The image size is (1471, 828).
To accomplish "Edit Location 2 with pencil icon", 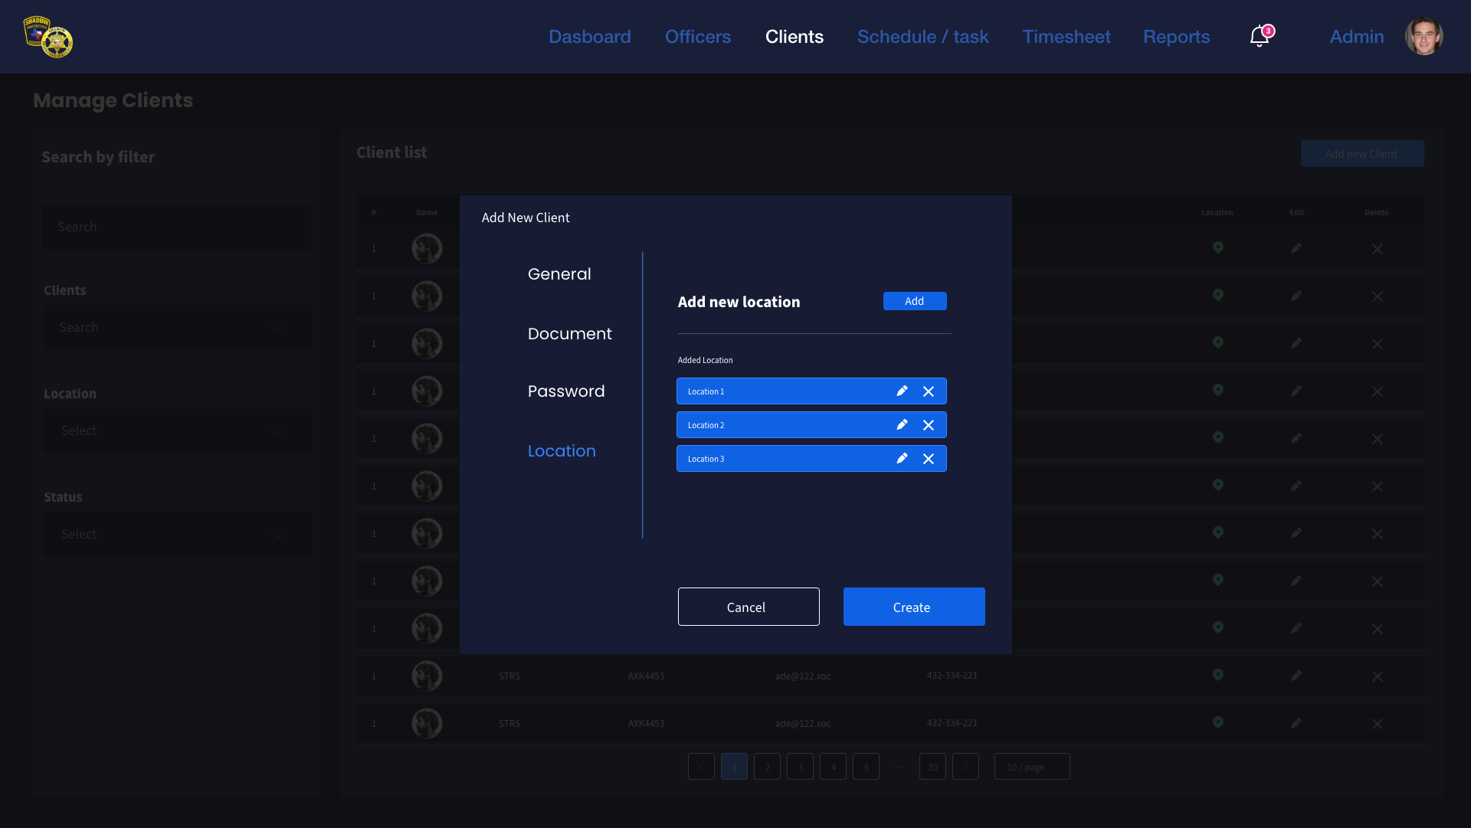I will coord(902,425).
